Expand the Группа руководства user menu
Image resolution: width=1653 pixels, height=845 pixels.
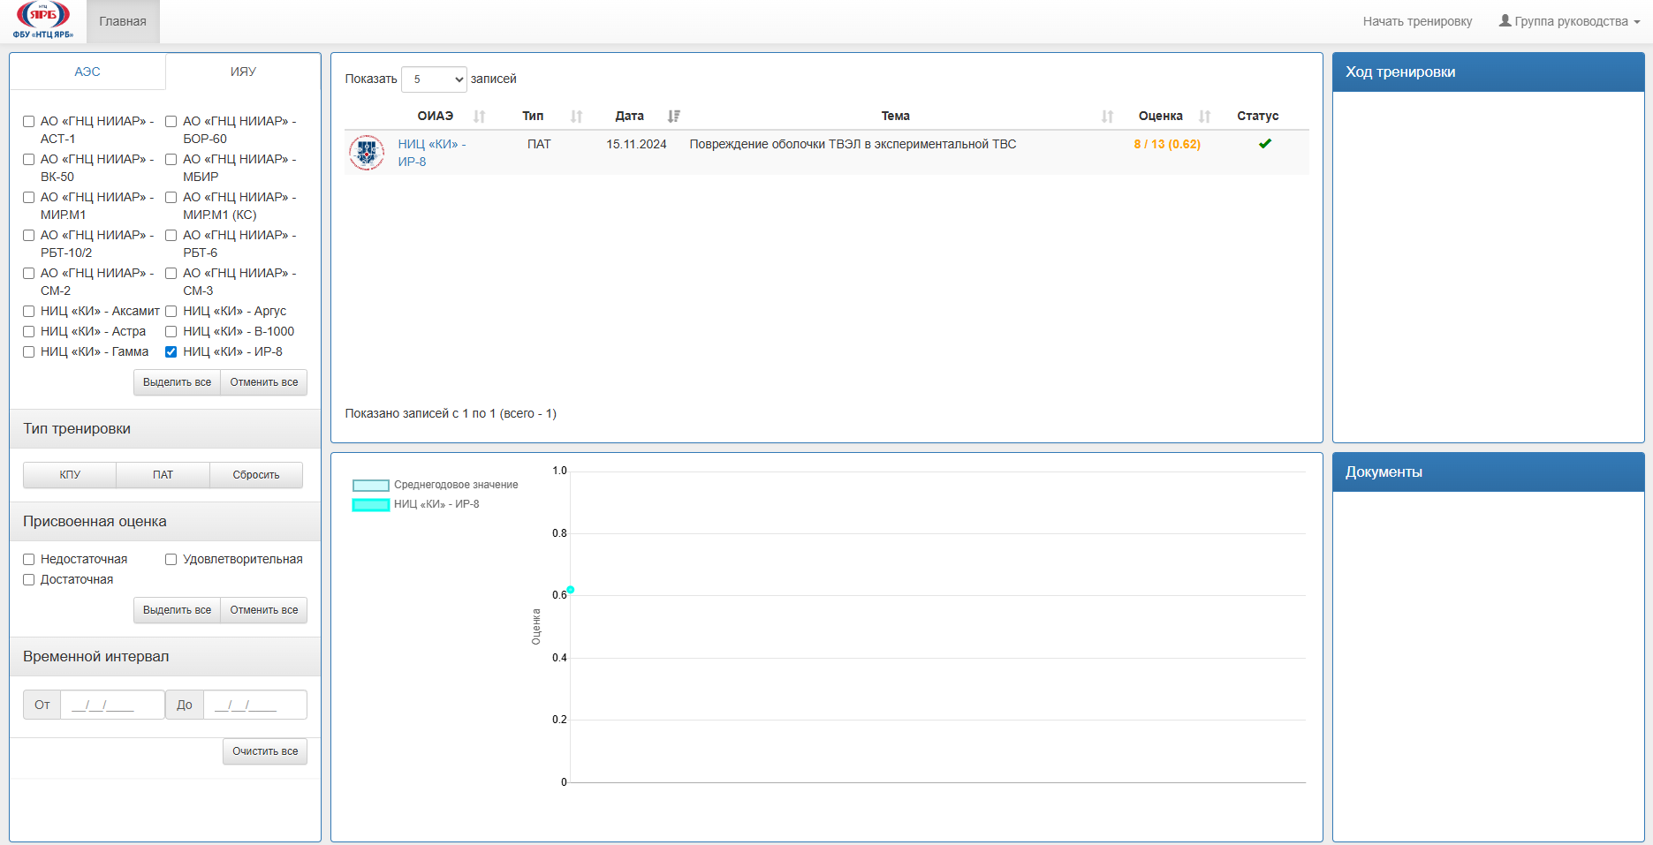pos(1569,21)
